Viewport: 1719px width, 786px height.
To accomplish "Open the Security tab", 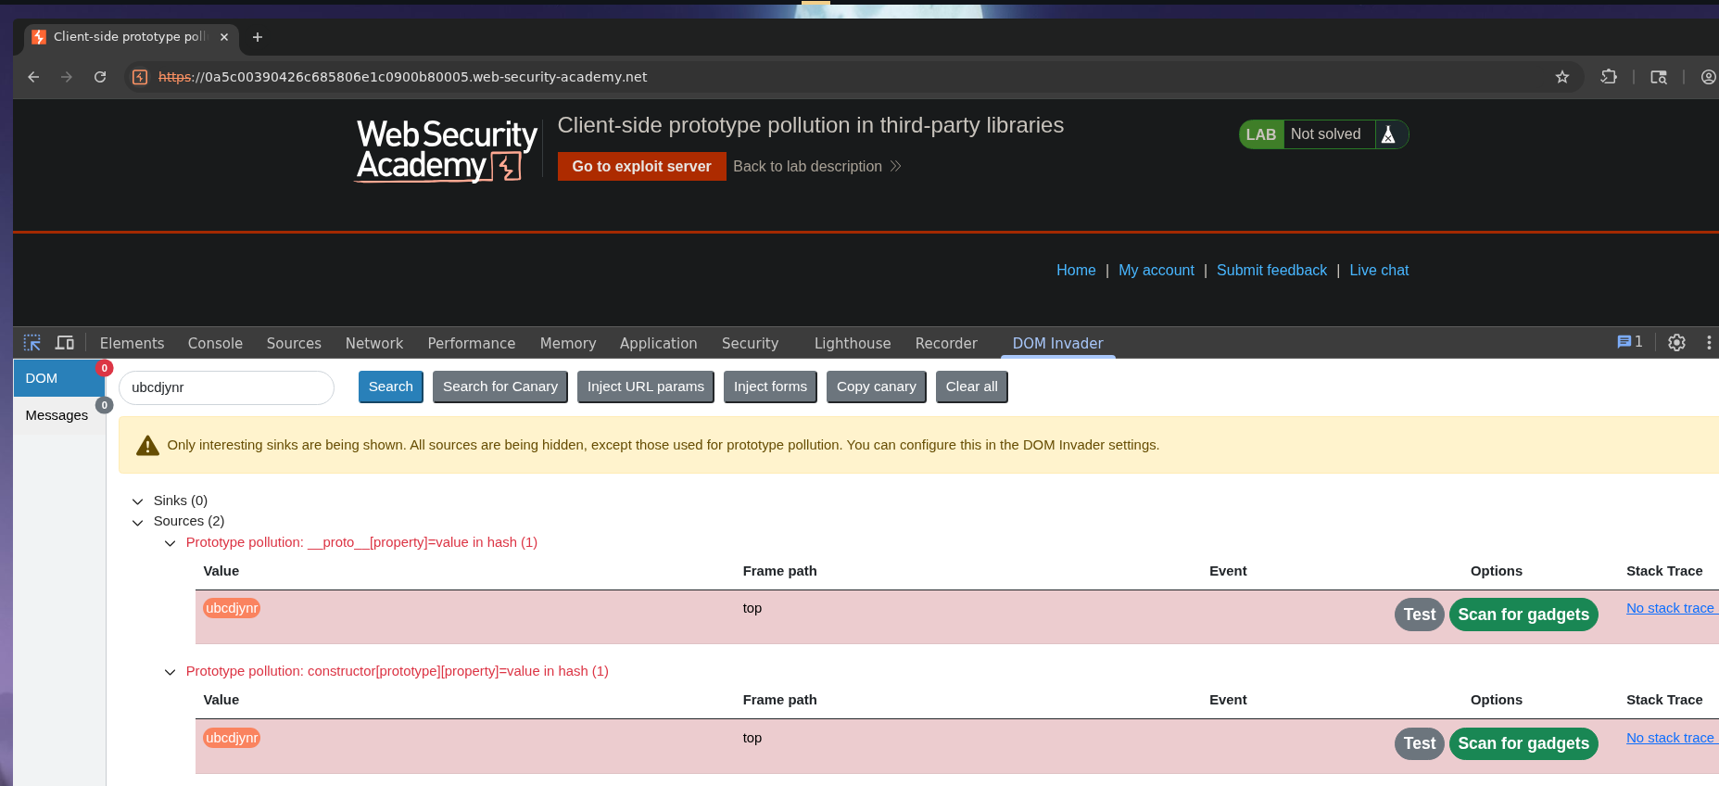I will tap(750, 343).
